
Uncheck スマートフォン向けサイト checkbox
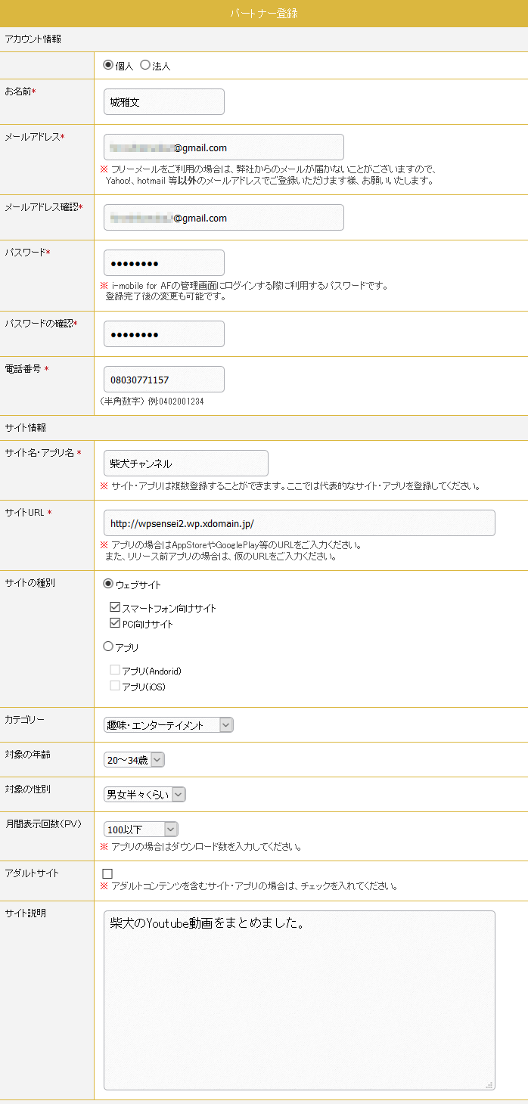[x=115, y=607]
